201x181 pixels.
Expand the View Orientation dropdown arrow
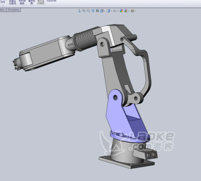coord(105,11)
